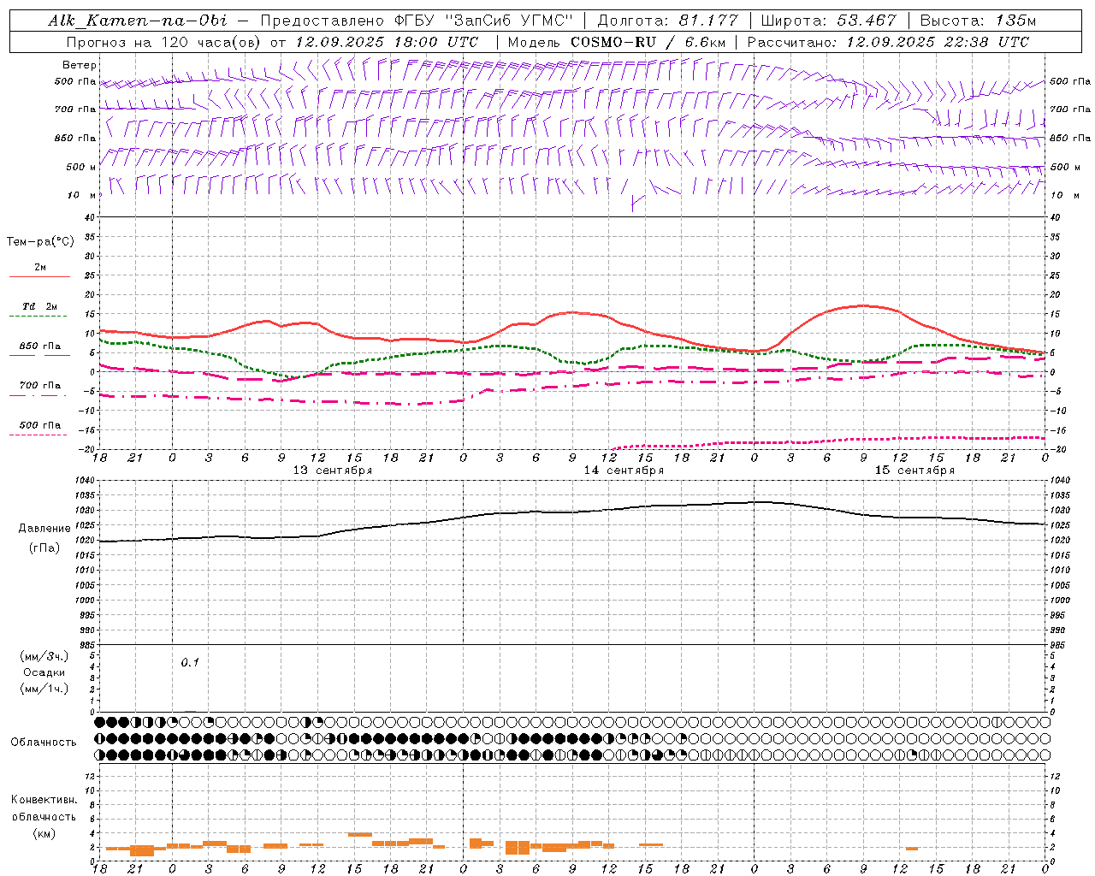Image resolution: width=1095 pixels, height=876 pixels.
Task: Click the 500 м wind level label on the left
Action: coord(81,167)
